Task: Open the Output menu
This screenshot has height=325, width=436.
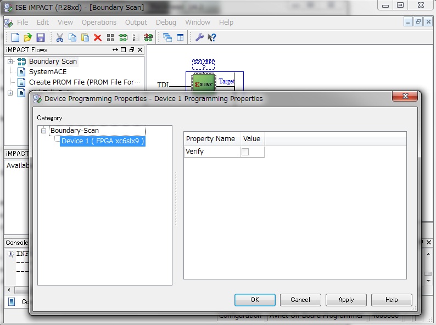Action: click(x=136, y=23)
